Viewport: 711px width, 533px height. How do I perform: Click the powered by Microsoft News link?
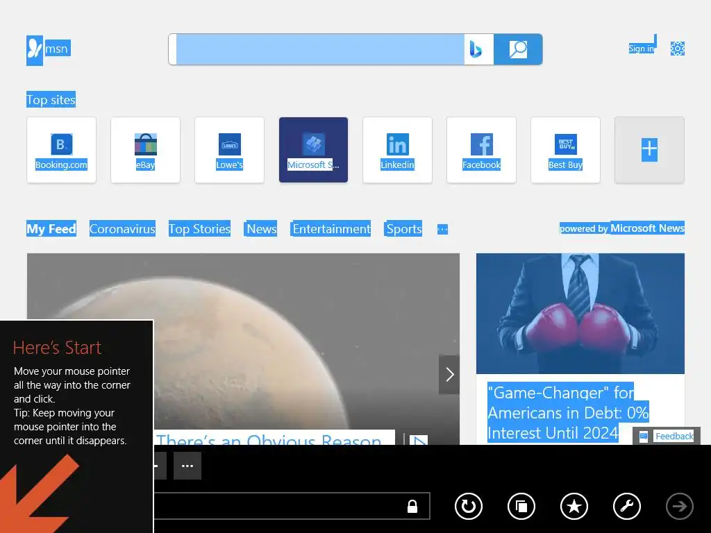pyautogui.click(x=622, y=228)
